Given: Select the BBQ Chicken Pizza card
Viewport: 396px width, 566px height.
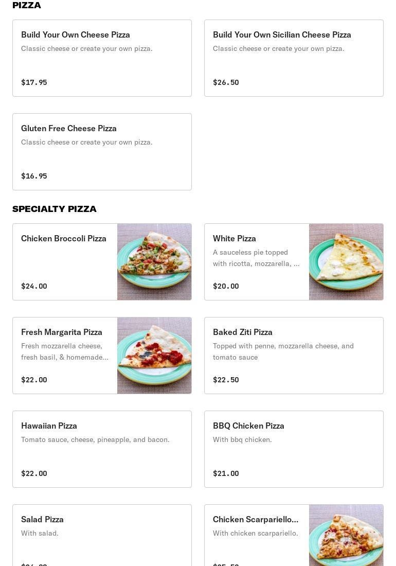Looking at the screenshot, I should coord(294,449).
